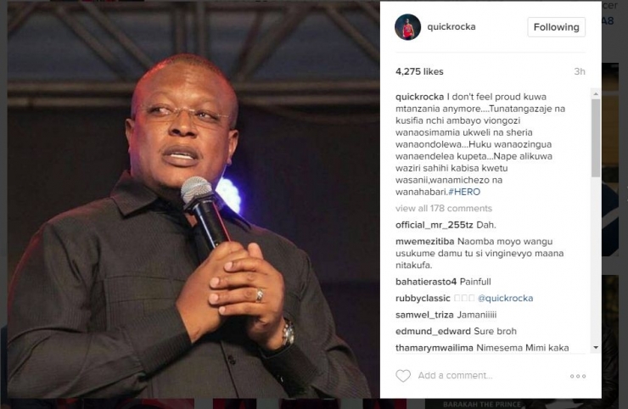Image resolution: width=628 pixels, height=409 pixels.
Task: Open the three-dot more options menu
Action: (578, 376)
